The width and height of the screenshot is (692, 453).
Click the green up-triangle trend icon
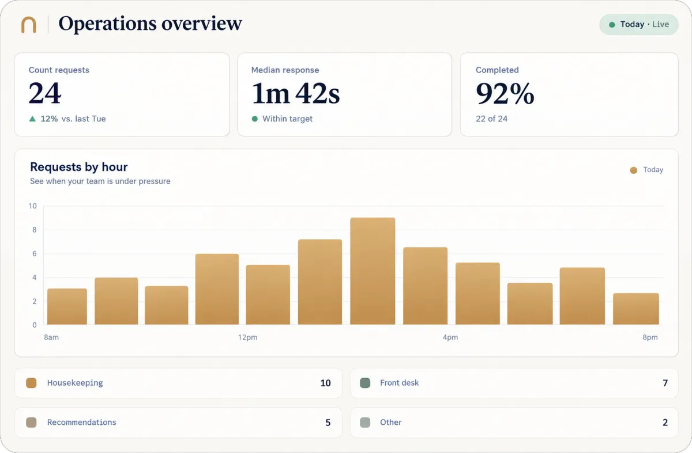tap(32, 119)
